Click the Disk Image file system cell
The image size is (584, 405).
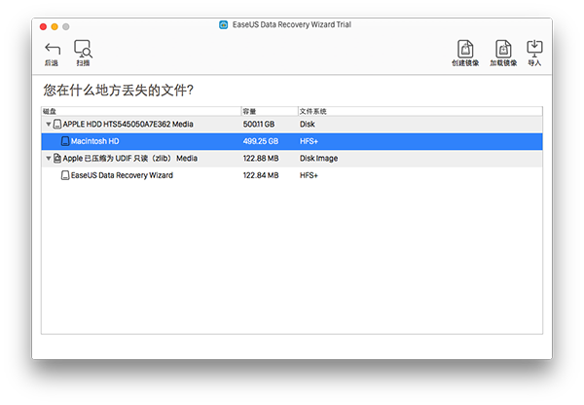[x=319, y=159]
